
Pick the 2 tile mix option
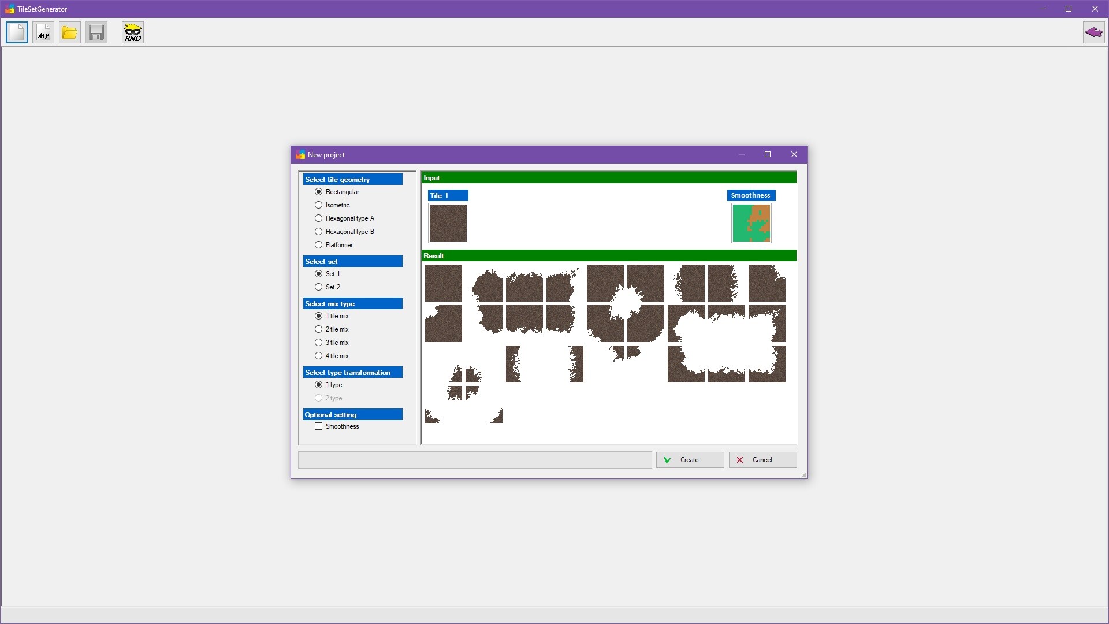coord(318,329)
